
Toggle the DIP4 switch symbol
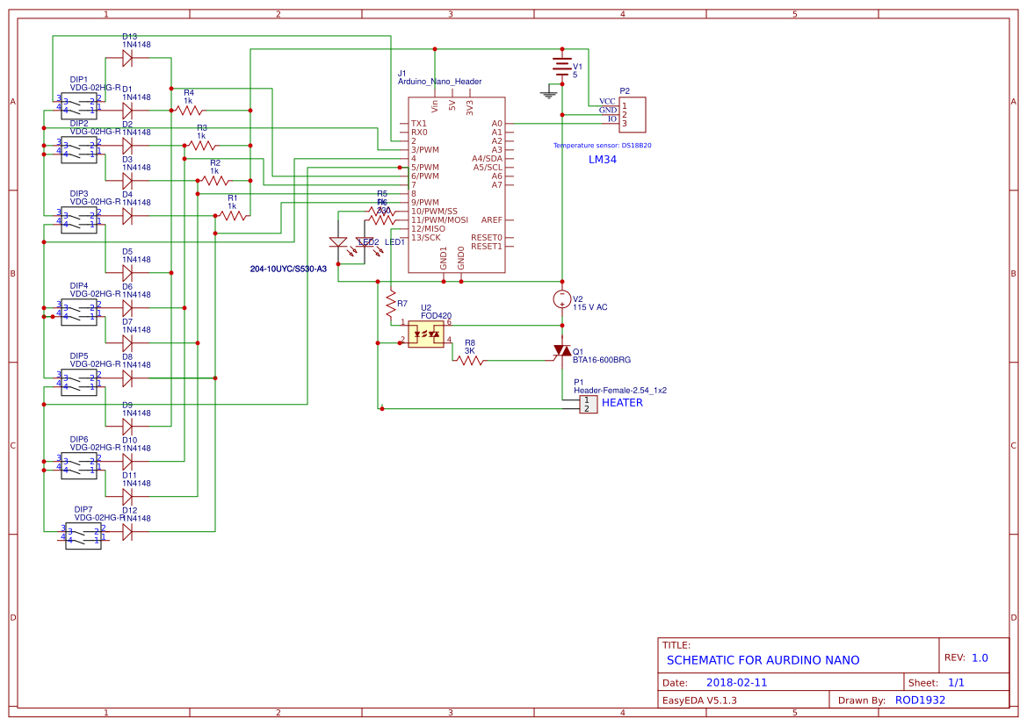click(x=79, y=312)
